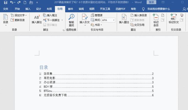Select the 引用 tab
This screenshot has height=110, width=188.
[x=60, y=9]
